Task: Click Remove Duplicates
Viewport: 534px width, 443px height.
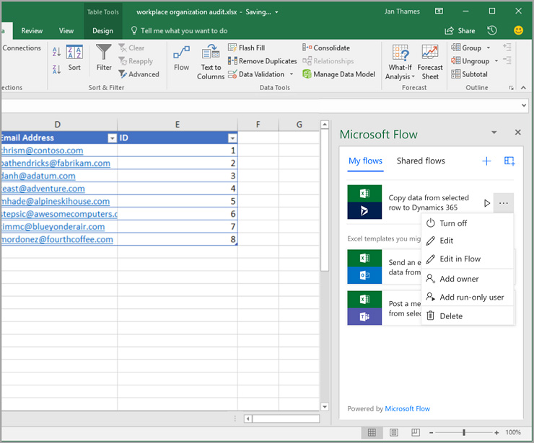Action: (262, 61)
